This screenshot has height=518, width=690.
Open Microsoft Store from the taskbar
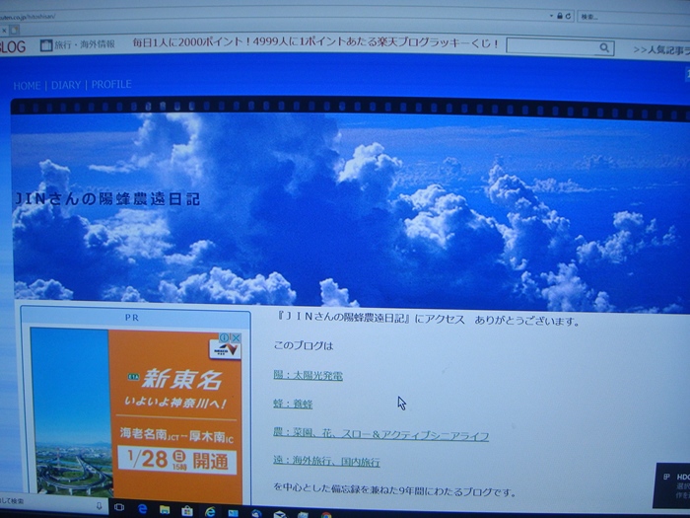187,510
